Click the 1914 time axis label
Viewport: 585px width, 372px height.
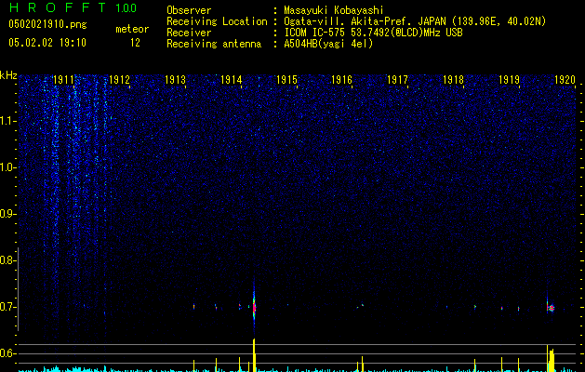point(231,80)
